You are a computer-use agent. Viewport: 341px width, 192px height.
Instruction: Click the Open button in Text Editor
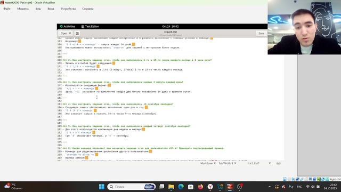pyautogui.click(x=64, y=33)
